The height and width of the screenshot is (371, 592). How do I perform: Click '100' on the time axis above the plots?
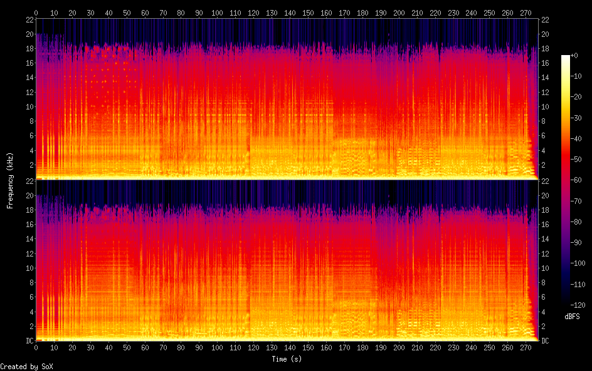217,13
